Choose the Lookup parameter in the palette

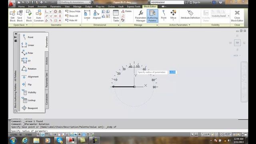(29, 100)
